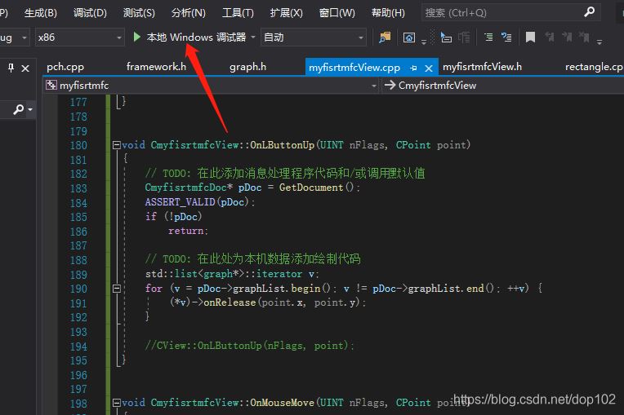The image size is (624, 415).
Task: Pin the myfisrtmfcView.cpp tab
Action: tap(413, 68)
